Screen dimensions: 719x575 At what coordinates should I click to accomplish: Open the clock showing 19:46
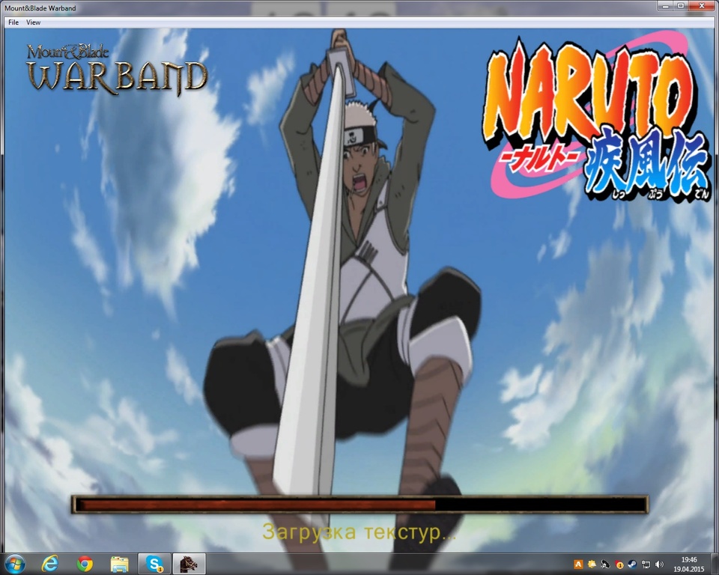pyautogui.click(x=689, y=564)
